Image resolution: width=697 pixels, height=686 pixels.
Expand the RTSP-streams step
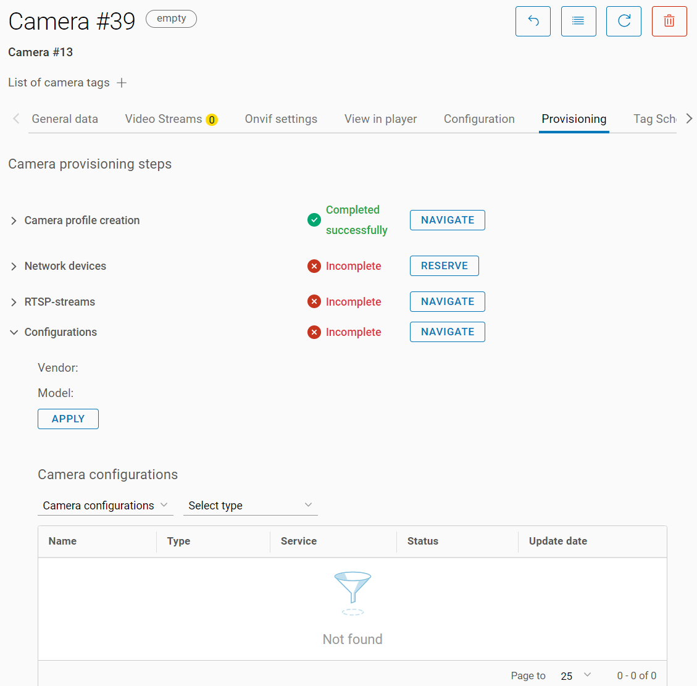(14, 302)
